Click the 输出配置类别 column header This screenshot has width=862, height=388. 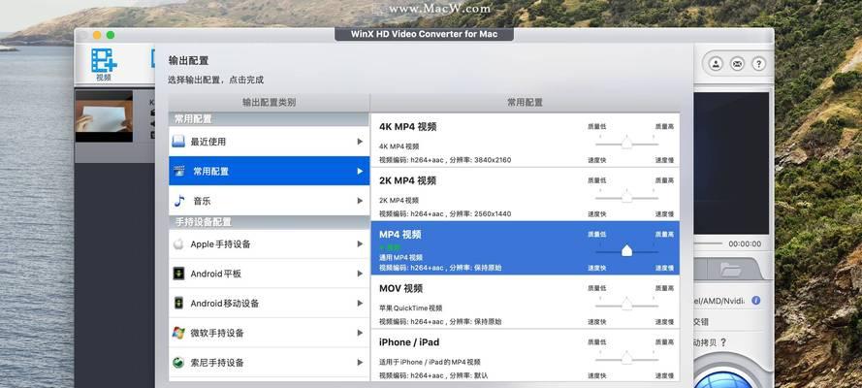[270, 102]
